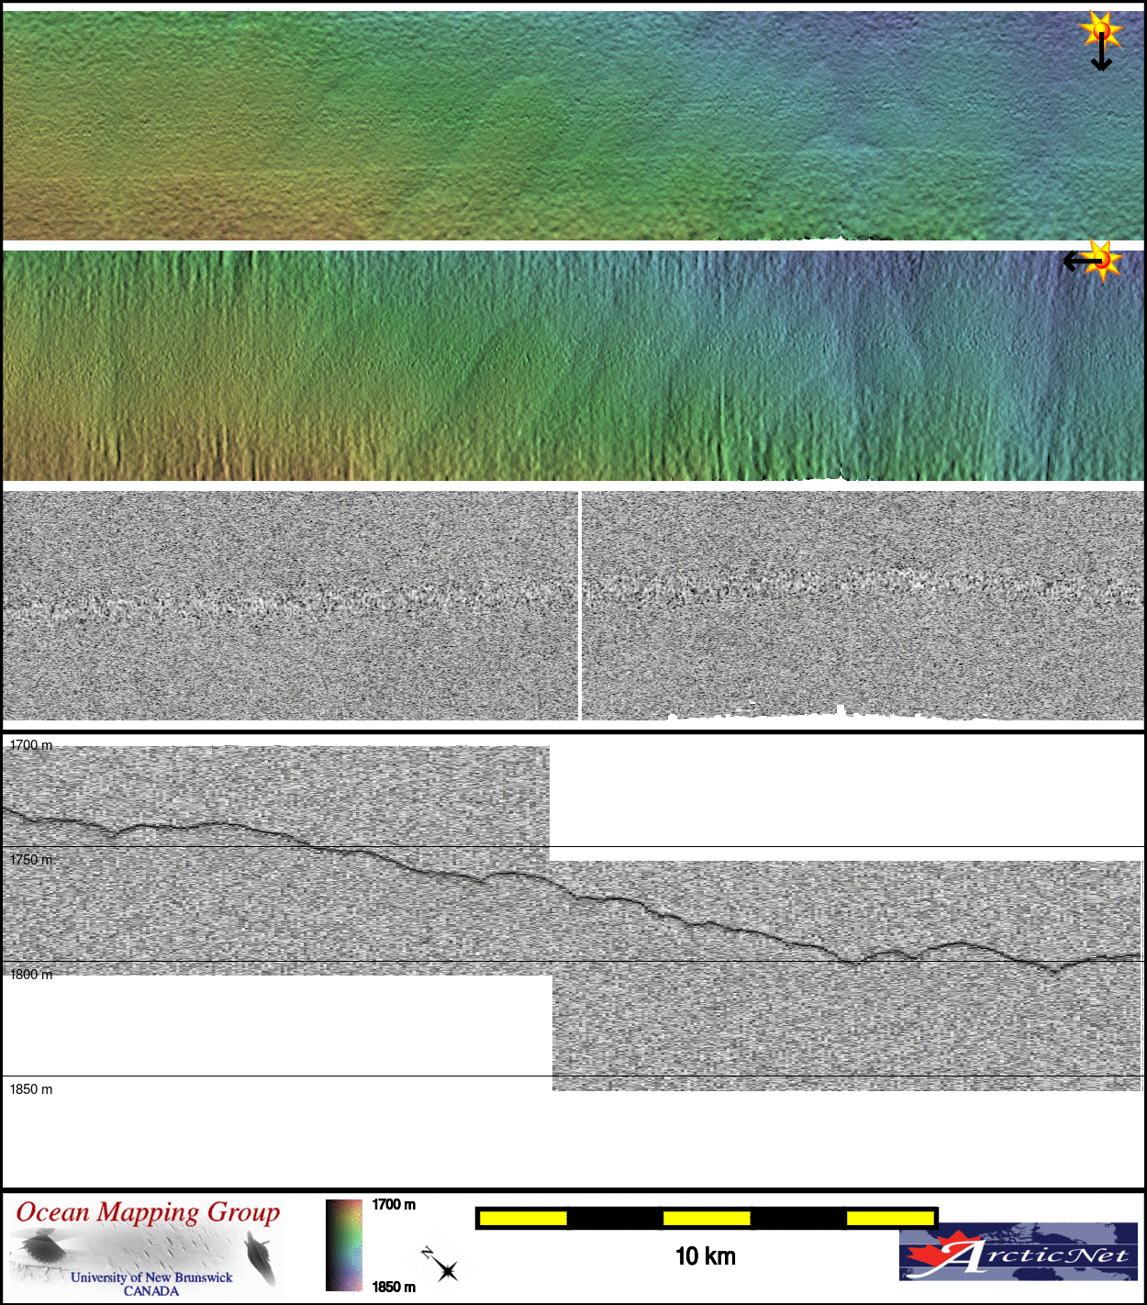1147x1305 pixels.
Task: Click the leftmost yellow scale bar segment
Action: pyautogui.click(x=523, y=1219)
